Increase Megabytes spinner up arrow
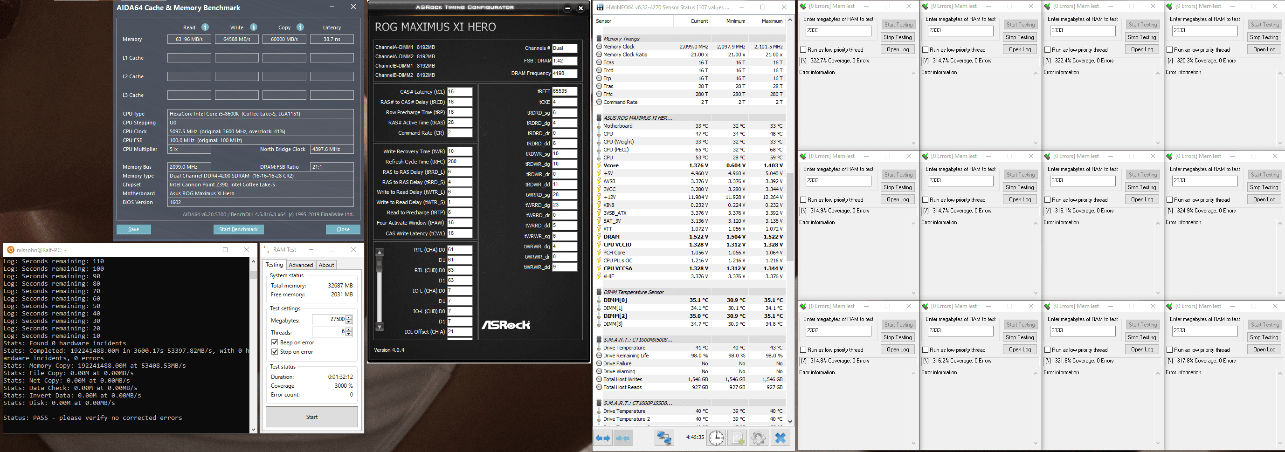 click(349, 317)
